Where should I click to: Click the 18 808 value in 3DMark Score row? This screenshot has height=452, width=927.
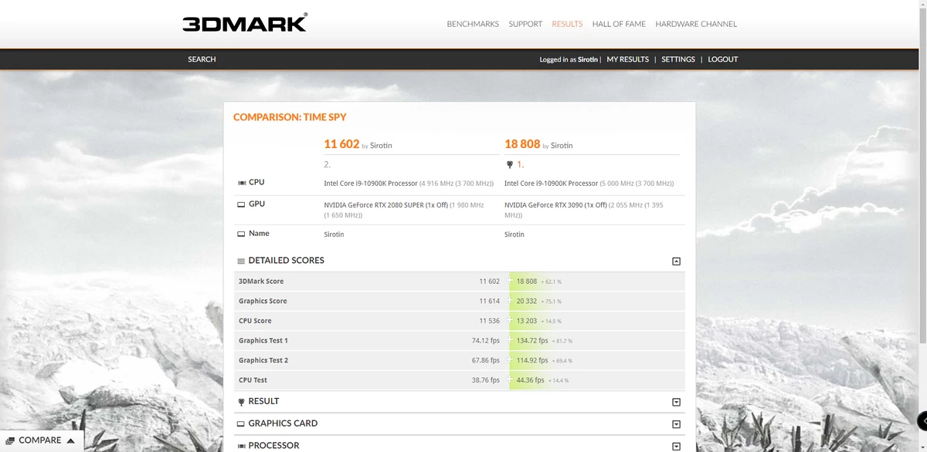pos(527,282)
